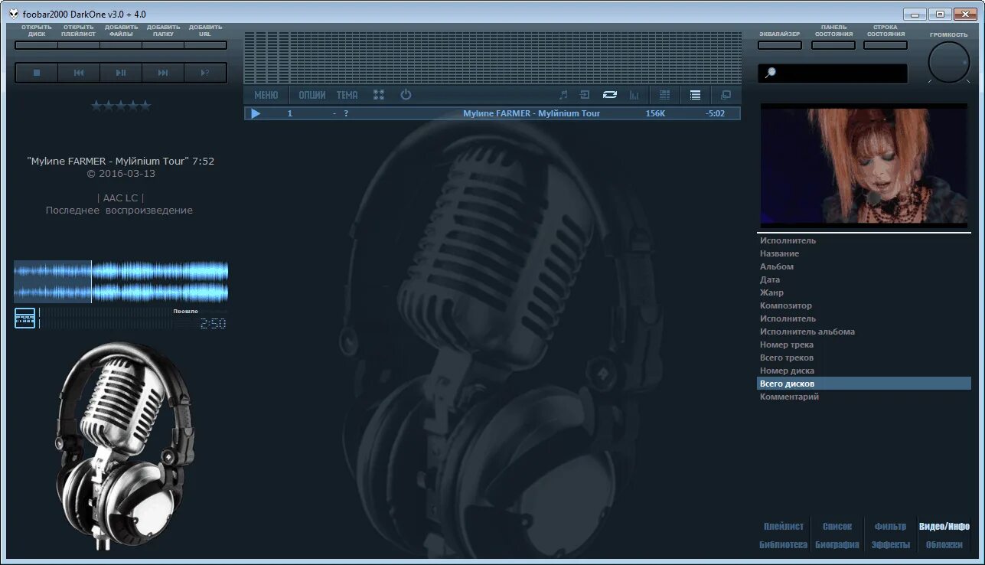Screen dimensions: 985x565
Task: Click the play arrow in playlist row
Action: click(256, 113)
